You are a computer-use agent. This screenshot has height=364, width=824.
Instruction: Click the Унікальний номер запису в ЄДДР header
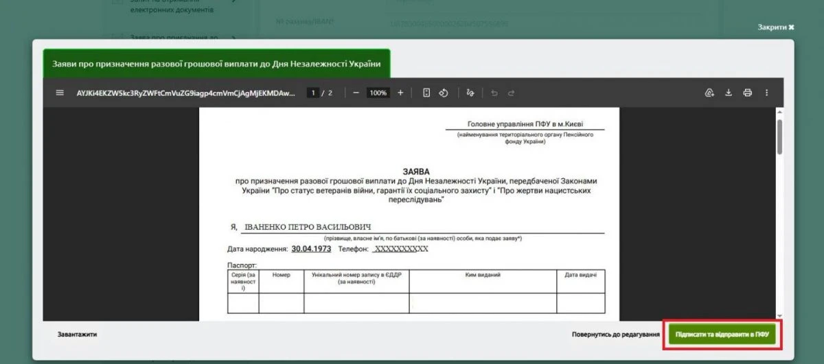(356, 278)
